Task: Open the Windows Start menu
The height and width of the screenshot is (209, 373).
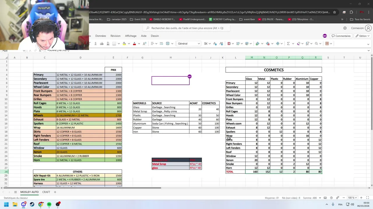Action: pyautogui.click(x=6, y=204)
